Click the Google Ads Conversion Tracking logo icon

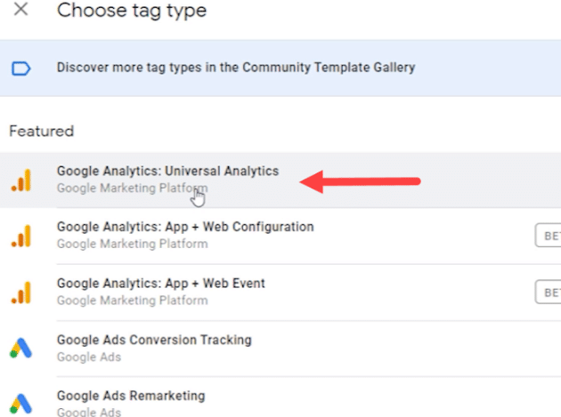pos(20,348)
